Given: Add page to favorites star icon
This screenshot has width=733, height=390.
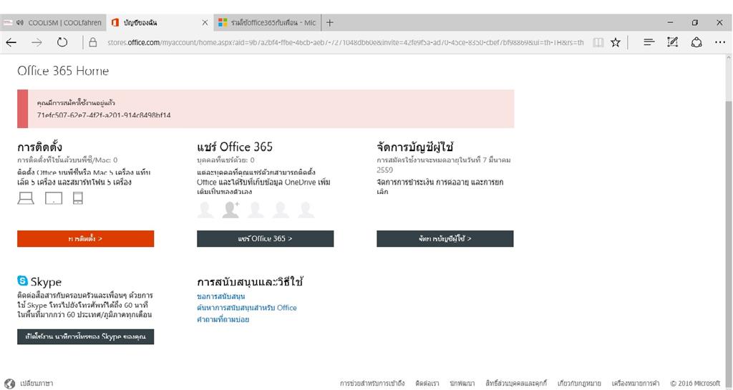Looking at the screenshot, I should 616,42.
